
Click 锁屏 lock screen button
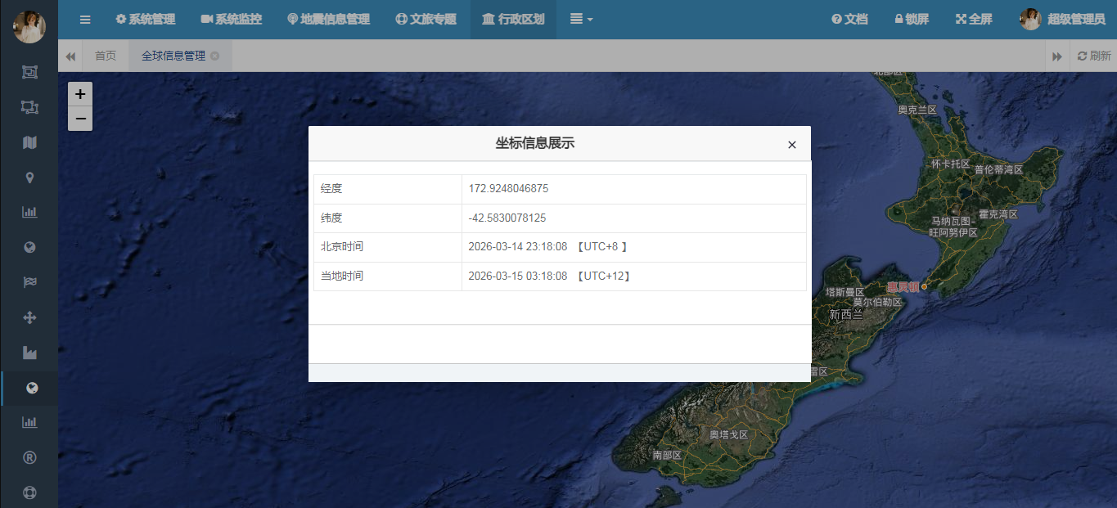coord(912,19)
